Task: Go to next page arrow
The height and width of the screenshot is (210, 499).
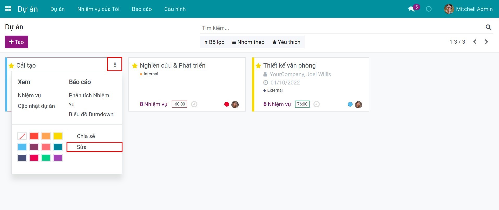Action: pyautogui.click(x=486, y=42)
